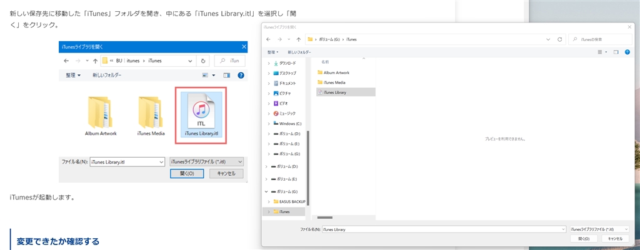Viewport: 640px width, 250px height.
Task: Open view options dropdown arrow beside view icon
Action: coord(606,52)
